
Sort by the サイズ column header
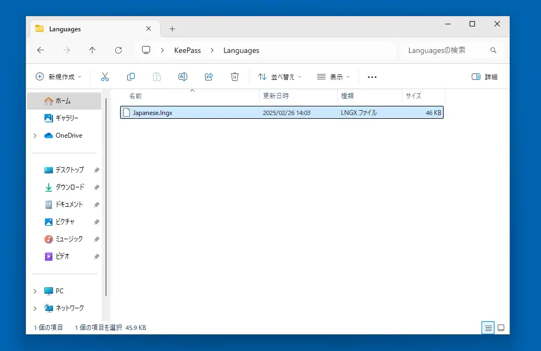424,96
